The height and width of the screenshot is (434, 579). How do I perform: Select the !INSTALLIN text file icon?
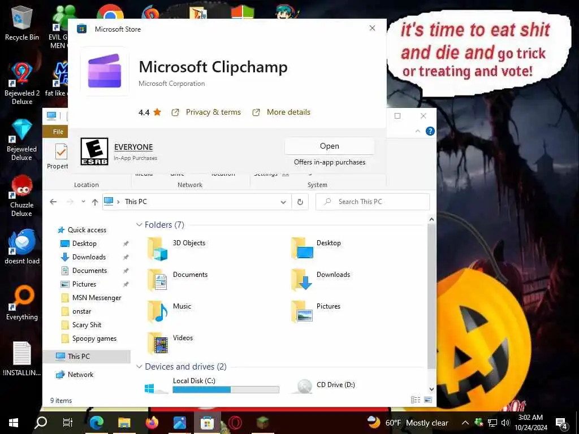(x=22, y=359)
